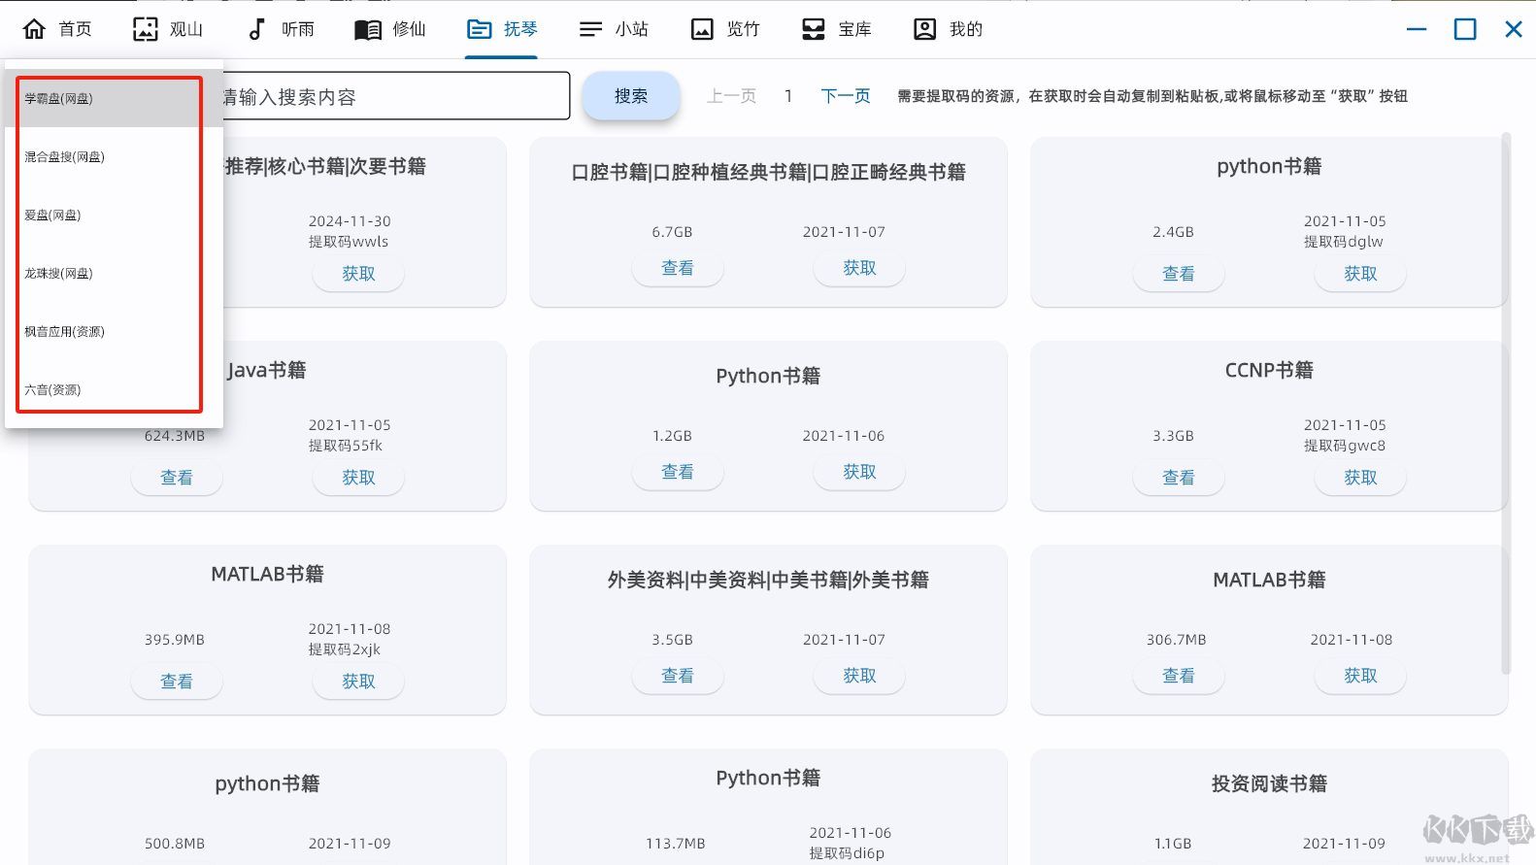Click the 提取码55fk text
The width and height of the screenshot is (1536, 865).
point(346,446)
